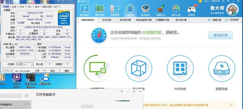Click the Intel Core i5 4590 name field
Image resolution: width=243 pixels, height=109 pixels.
pos(35,13)
